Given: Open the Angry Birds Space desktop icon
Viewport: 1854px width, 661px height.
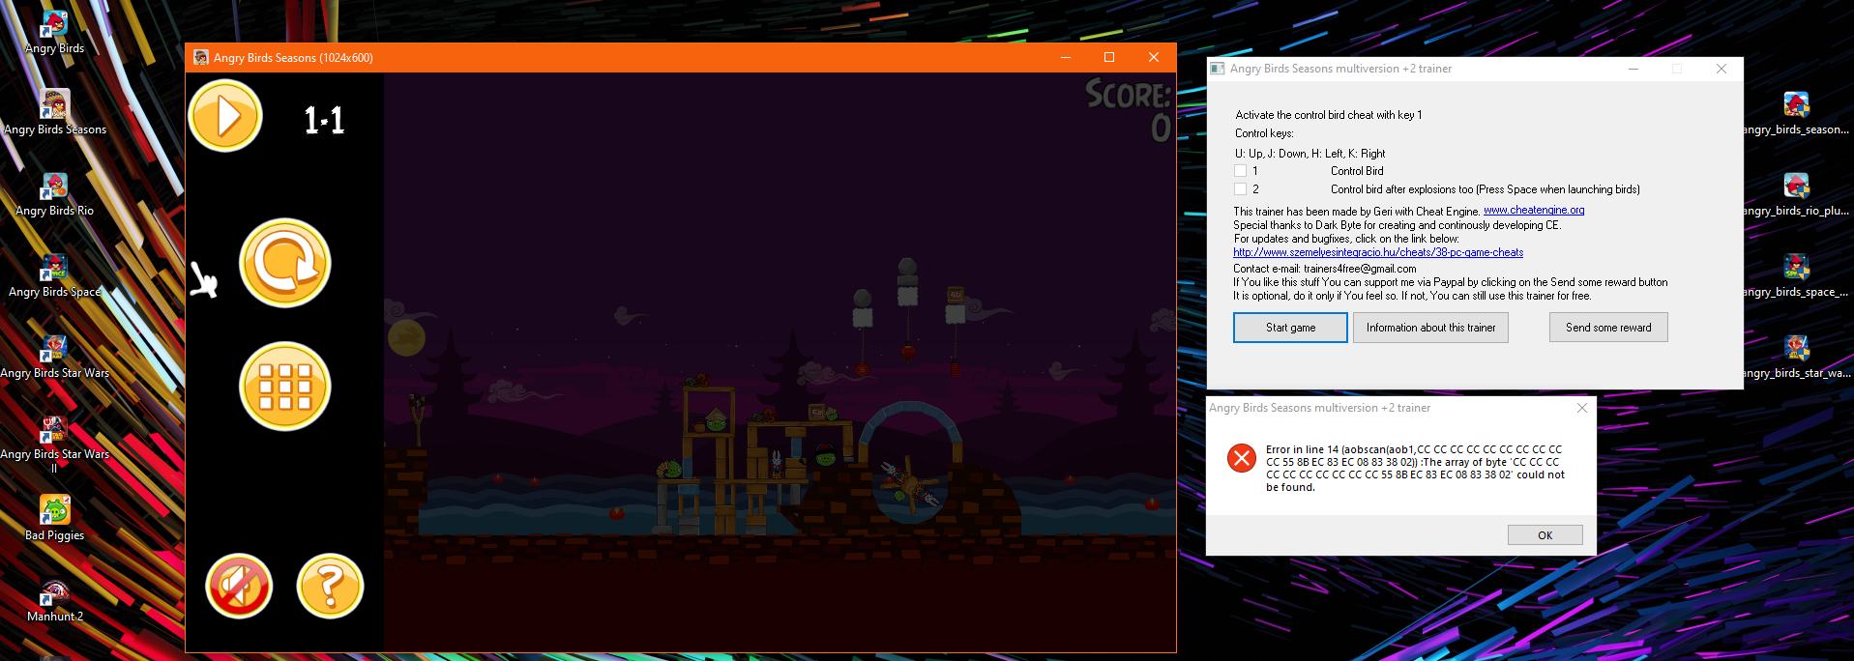Looking at the screenshot, I should pyautogui.click(x=54, y=269).
